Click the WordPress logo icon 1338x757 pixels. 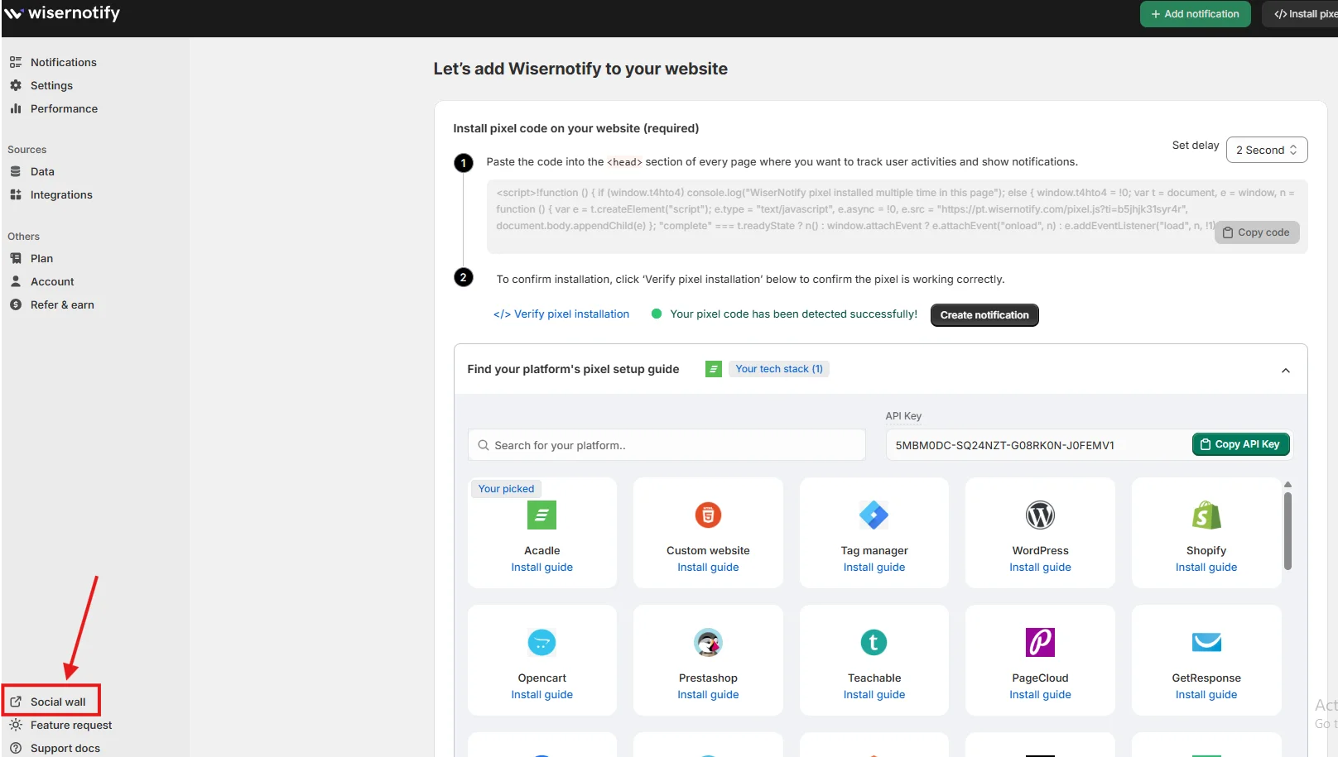tap(1040, 515)
